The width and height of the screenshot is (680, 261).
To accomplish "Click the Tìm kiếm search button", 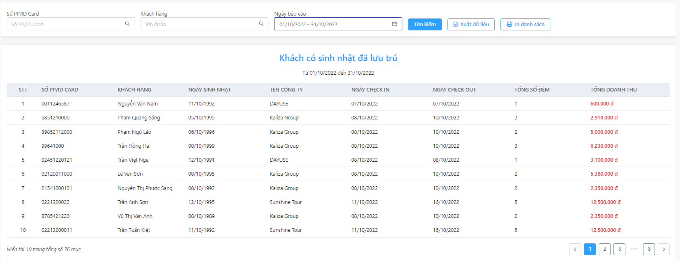I will tap(425, 24).
